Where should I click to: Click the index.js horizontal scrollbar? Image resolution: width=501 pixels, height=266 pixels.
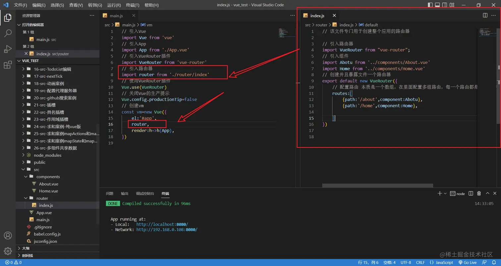pyautogui.click(x=377, y=186)
